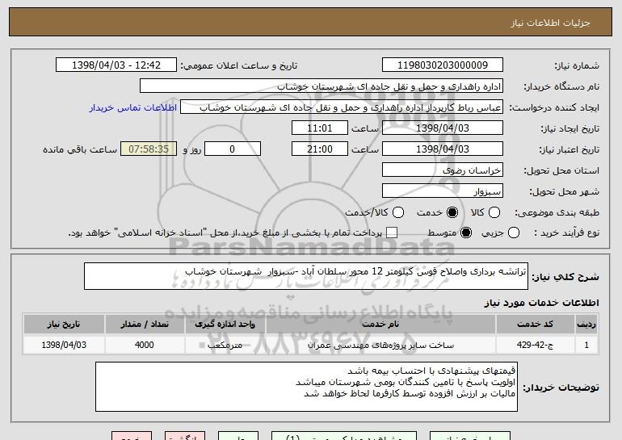Click the تعداد / مقدار column header

[145, 325]
